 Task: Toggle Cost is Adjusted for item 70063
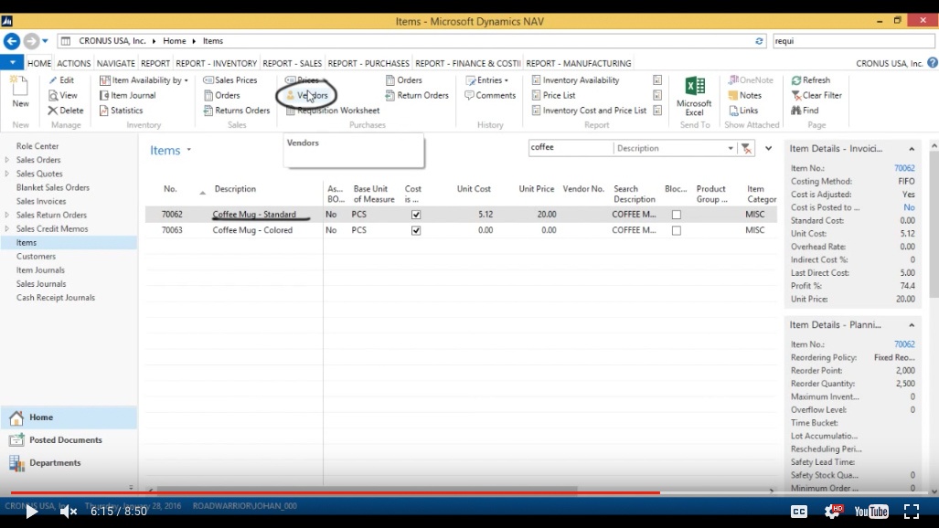pyautogui.click(x=416, y=230)
